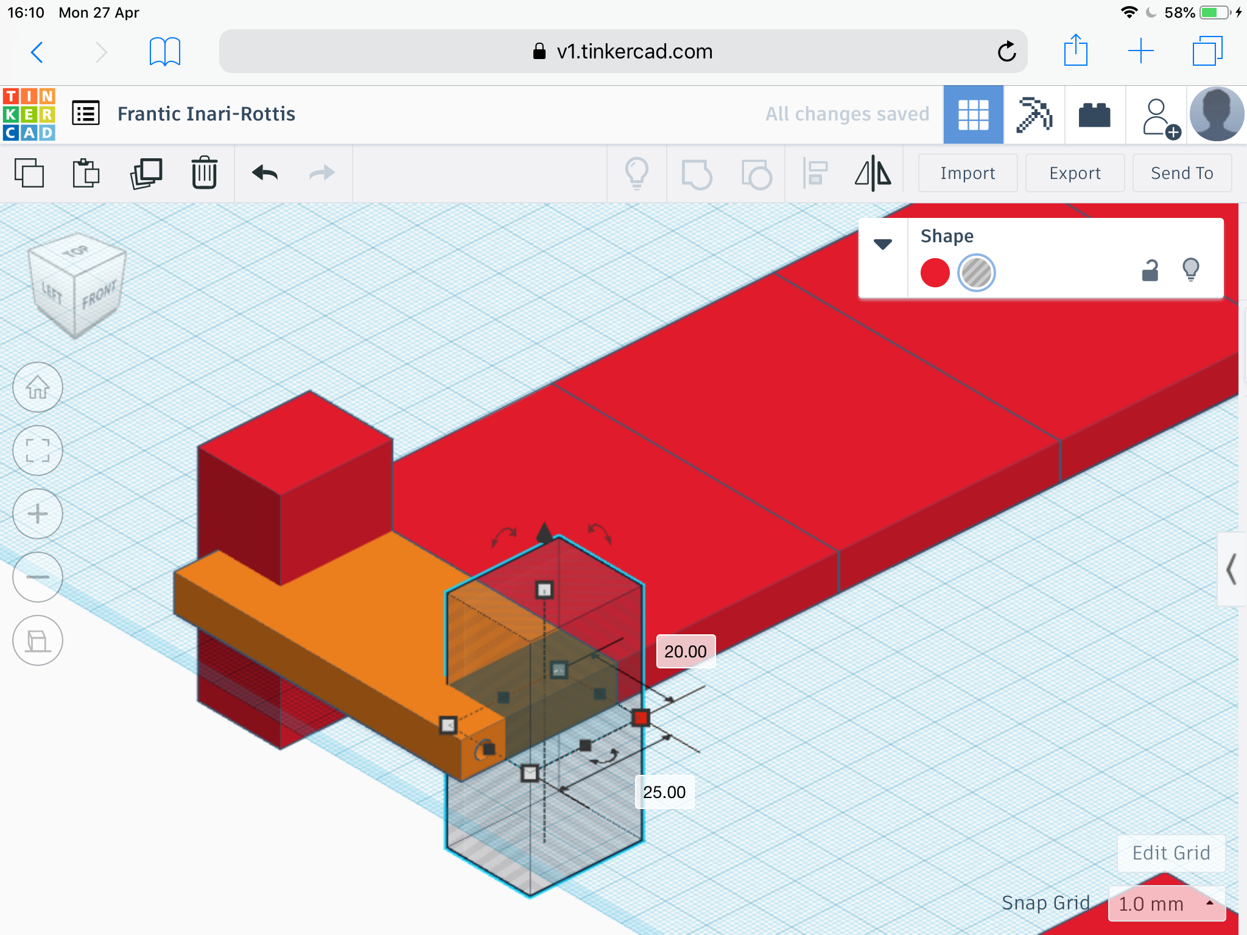This screenshot has height=935, width=1247.
Task: Edit the 20.00 dimension value
Action: 686,651
